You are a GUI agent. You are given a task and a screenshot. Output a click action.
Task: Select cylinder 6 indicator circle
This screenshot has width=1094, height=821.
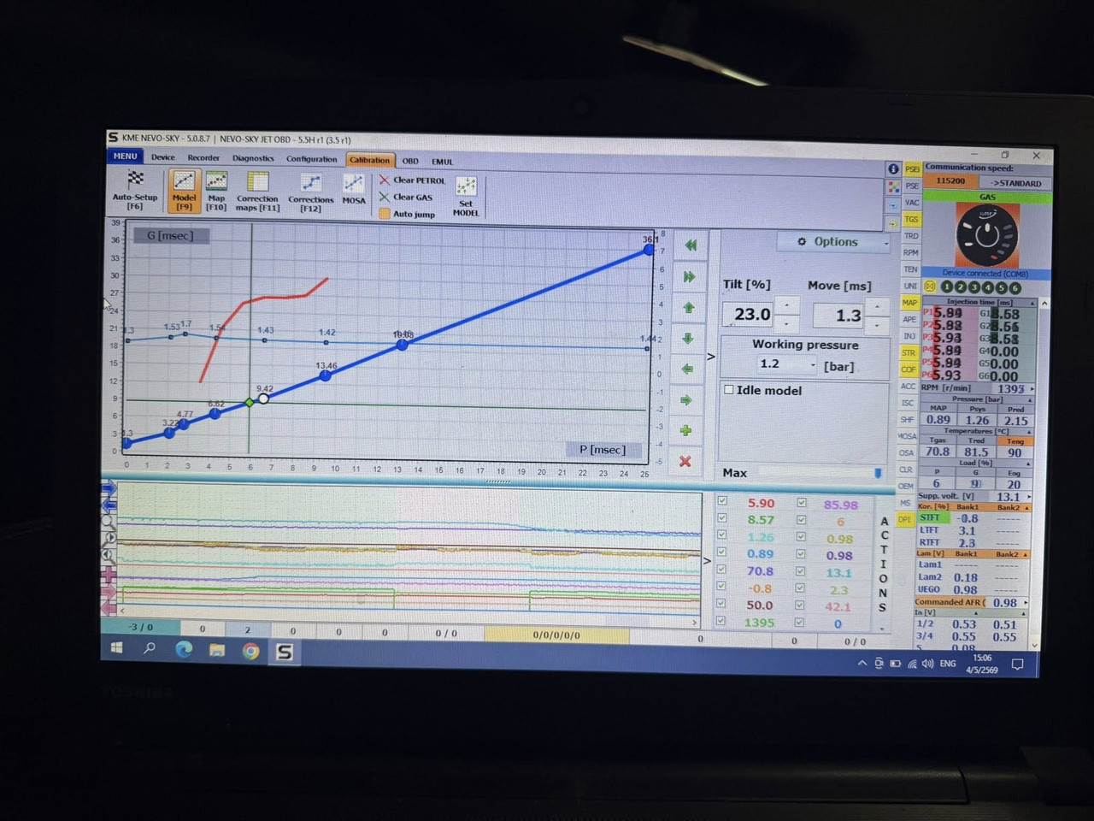(1015, 288)
